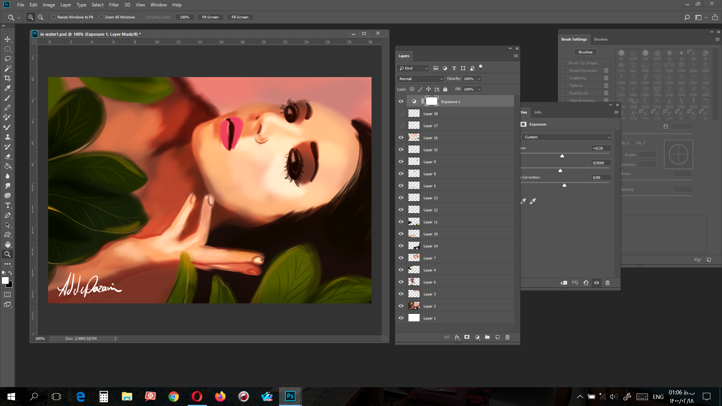Viewport: 722px width, 406px height.
Task: Show the hidden Layer 17
Action: [x=401, y=126]
